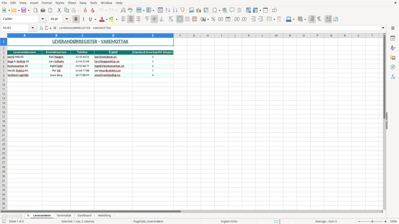The image size is (399, 224).
Task: Cut the selected cells
Action: 59,10
